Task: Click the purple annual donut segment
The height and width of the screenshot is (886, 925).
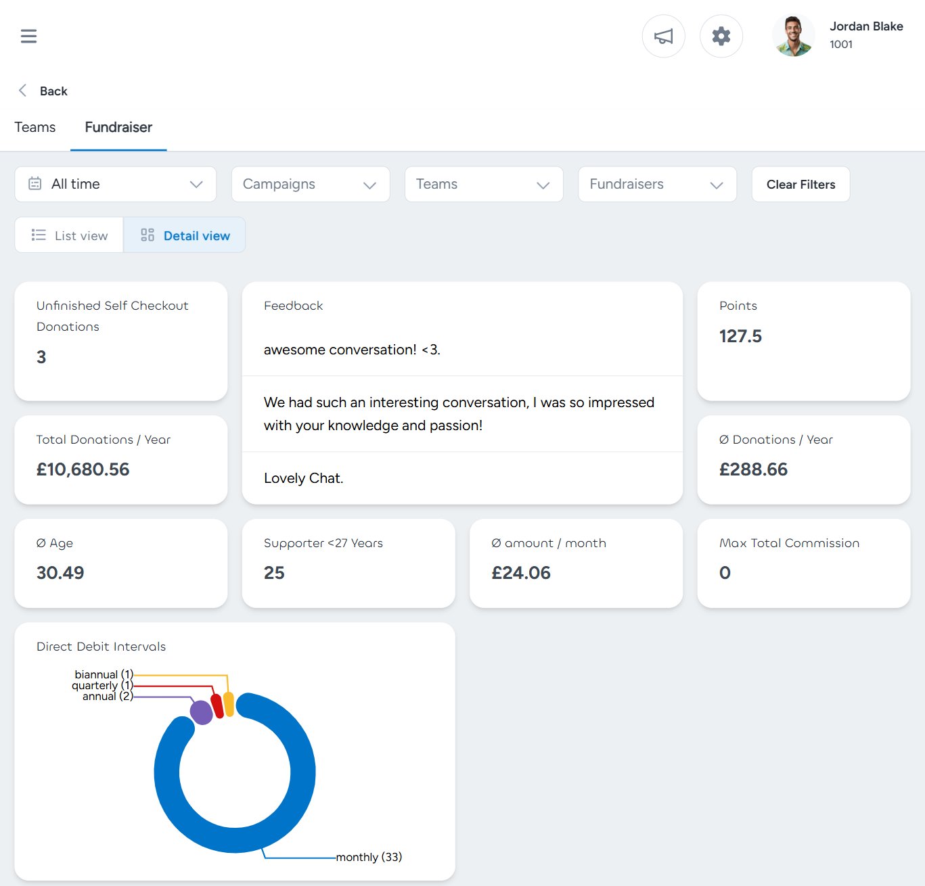Action: click(x=201, y=712)
